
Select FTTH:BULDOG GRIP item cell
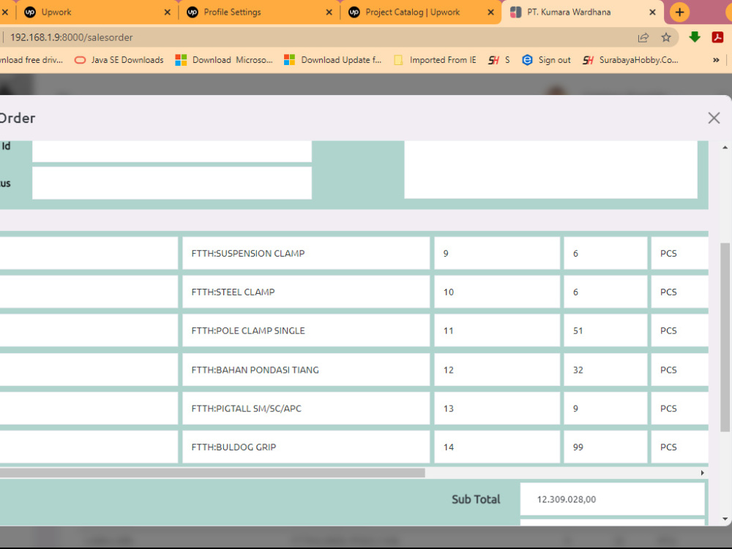[306, 447]
